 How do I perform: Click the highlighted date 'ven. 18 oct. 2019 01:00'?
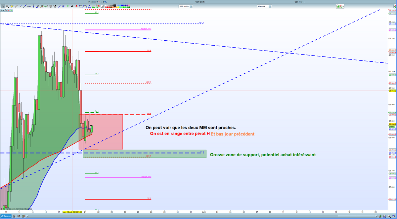72,212
